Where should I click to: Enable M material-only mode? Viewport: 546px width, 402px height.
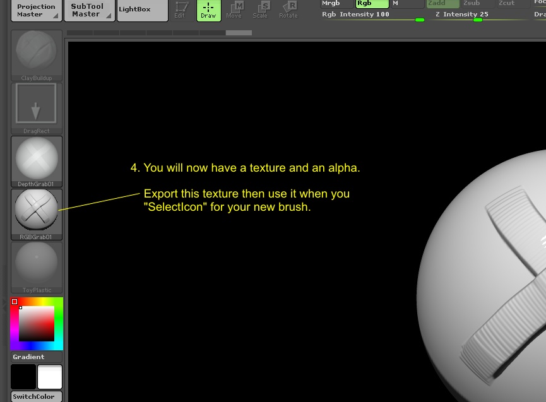(x=407, y=4)
